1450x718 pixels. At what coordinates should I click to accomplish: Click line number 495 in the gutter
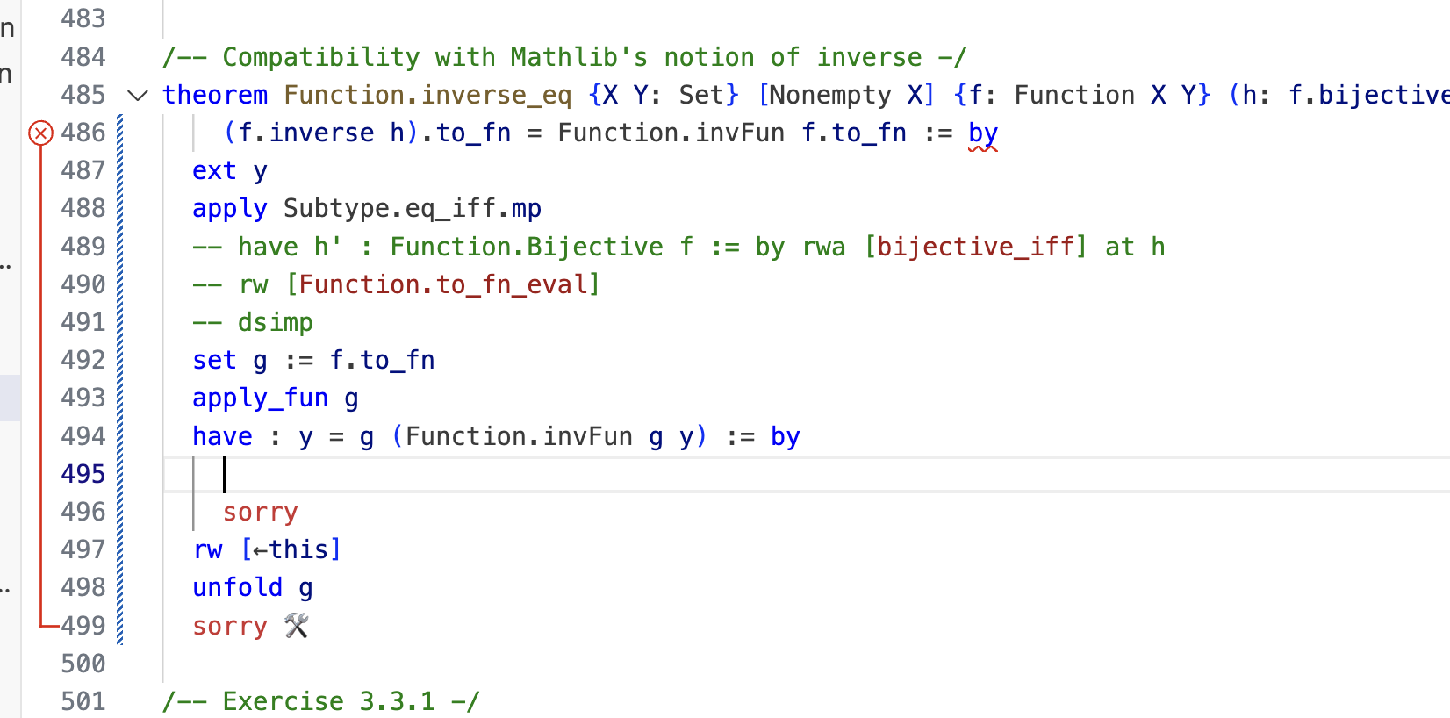83,474
